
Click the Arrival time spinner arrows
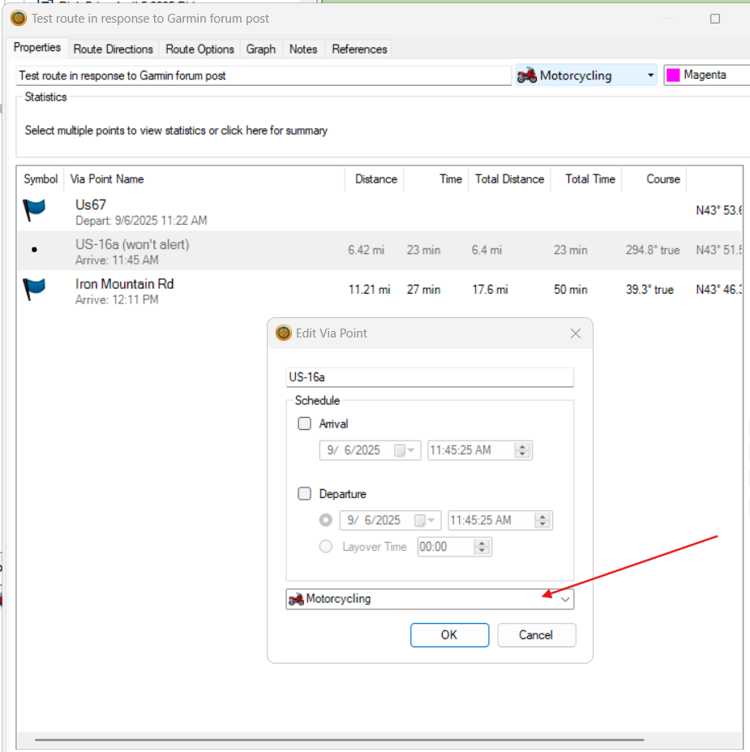click(522, 450)
